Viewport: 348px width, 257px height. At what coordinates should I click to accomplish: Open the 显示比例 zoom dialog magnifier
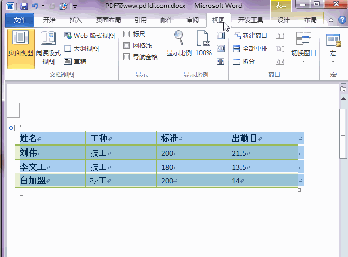click(x=179, y=43)
